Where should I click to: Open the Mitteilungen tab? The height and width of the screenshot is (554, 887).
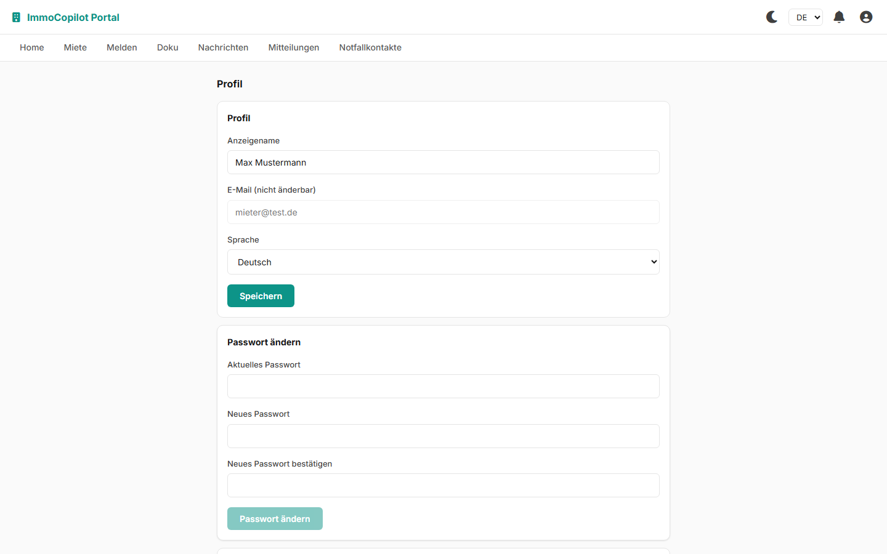(294, 47)
